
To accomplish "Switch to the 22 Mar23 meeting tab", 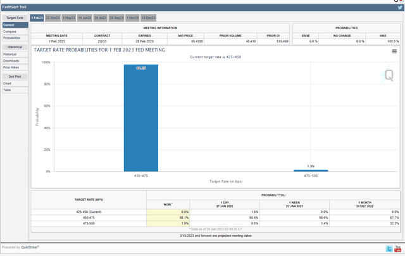I will tap(53, 18).
